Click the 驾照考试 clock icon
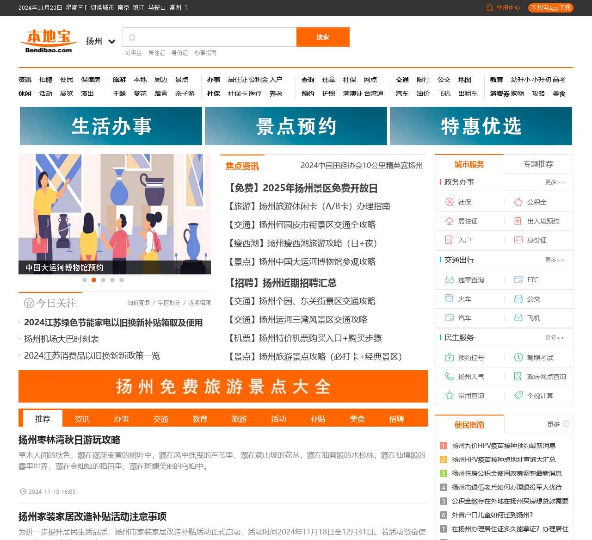This screenshot has height=540, width=592. click(x=518, y=358)
